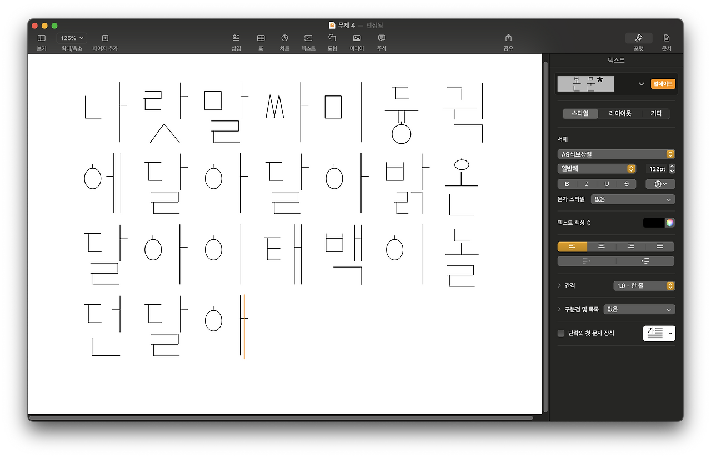This screenshot has width=711, height=458.
Task: Open the A9석보상절 font family dropdown
Action: tap(616, 154)
